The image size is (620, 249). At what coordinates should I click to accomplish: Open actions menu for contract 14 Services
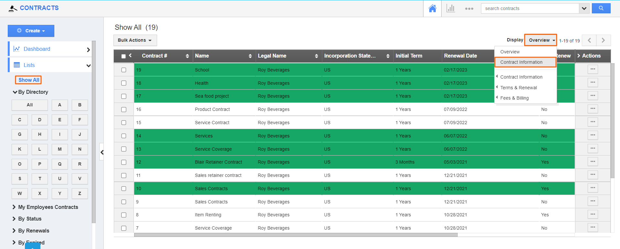pyautogui.click(x=593, y=135)
